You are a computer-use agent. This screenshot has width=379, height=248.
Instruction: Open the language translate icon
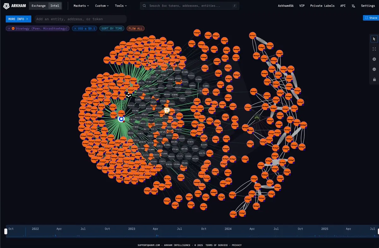pos(353,6)
